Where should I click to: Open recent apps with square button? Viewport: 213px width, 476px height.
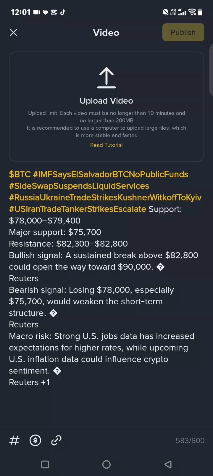point(45,464)
